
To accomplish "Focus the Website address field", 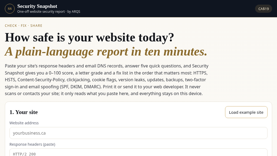I will 138,133.
